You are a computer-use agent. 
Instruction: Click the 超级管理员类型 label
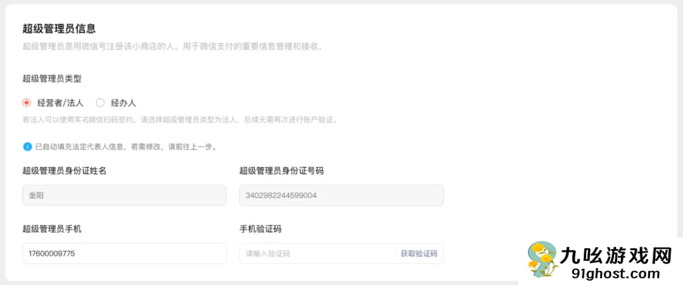tap(52, 79)
